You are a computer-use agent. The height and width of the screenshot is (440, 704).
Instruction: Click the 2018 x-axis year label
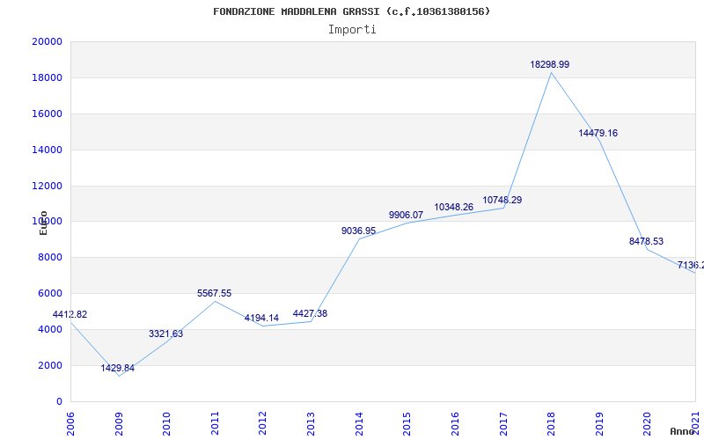coord(552,424)
